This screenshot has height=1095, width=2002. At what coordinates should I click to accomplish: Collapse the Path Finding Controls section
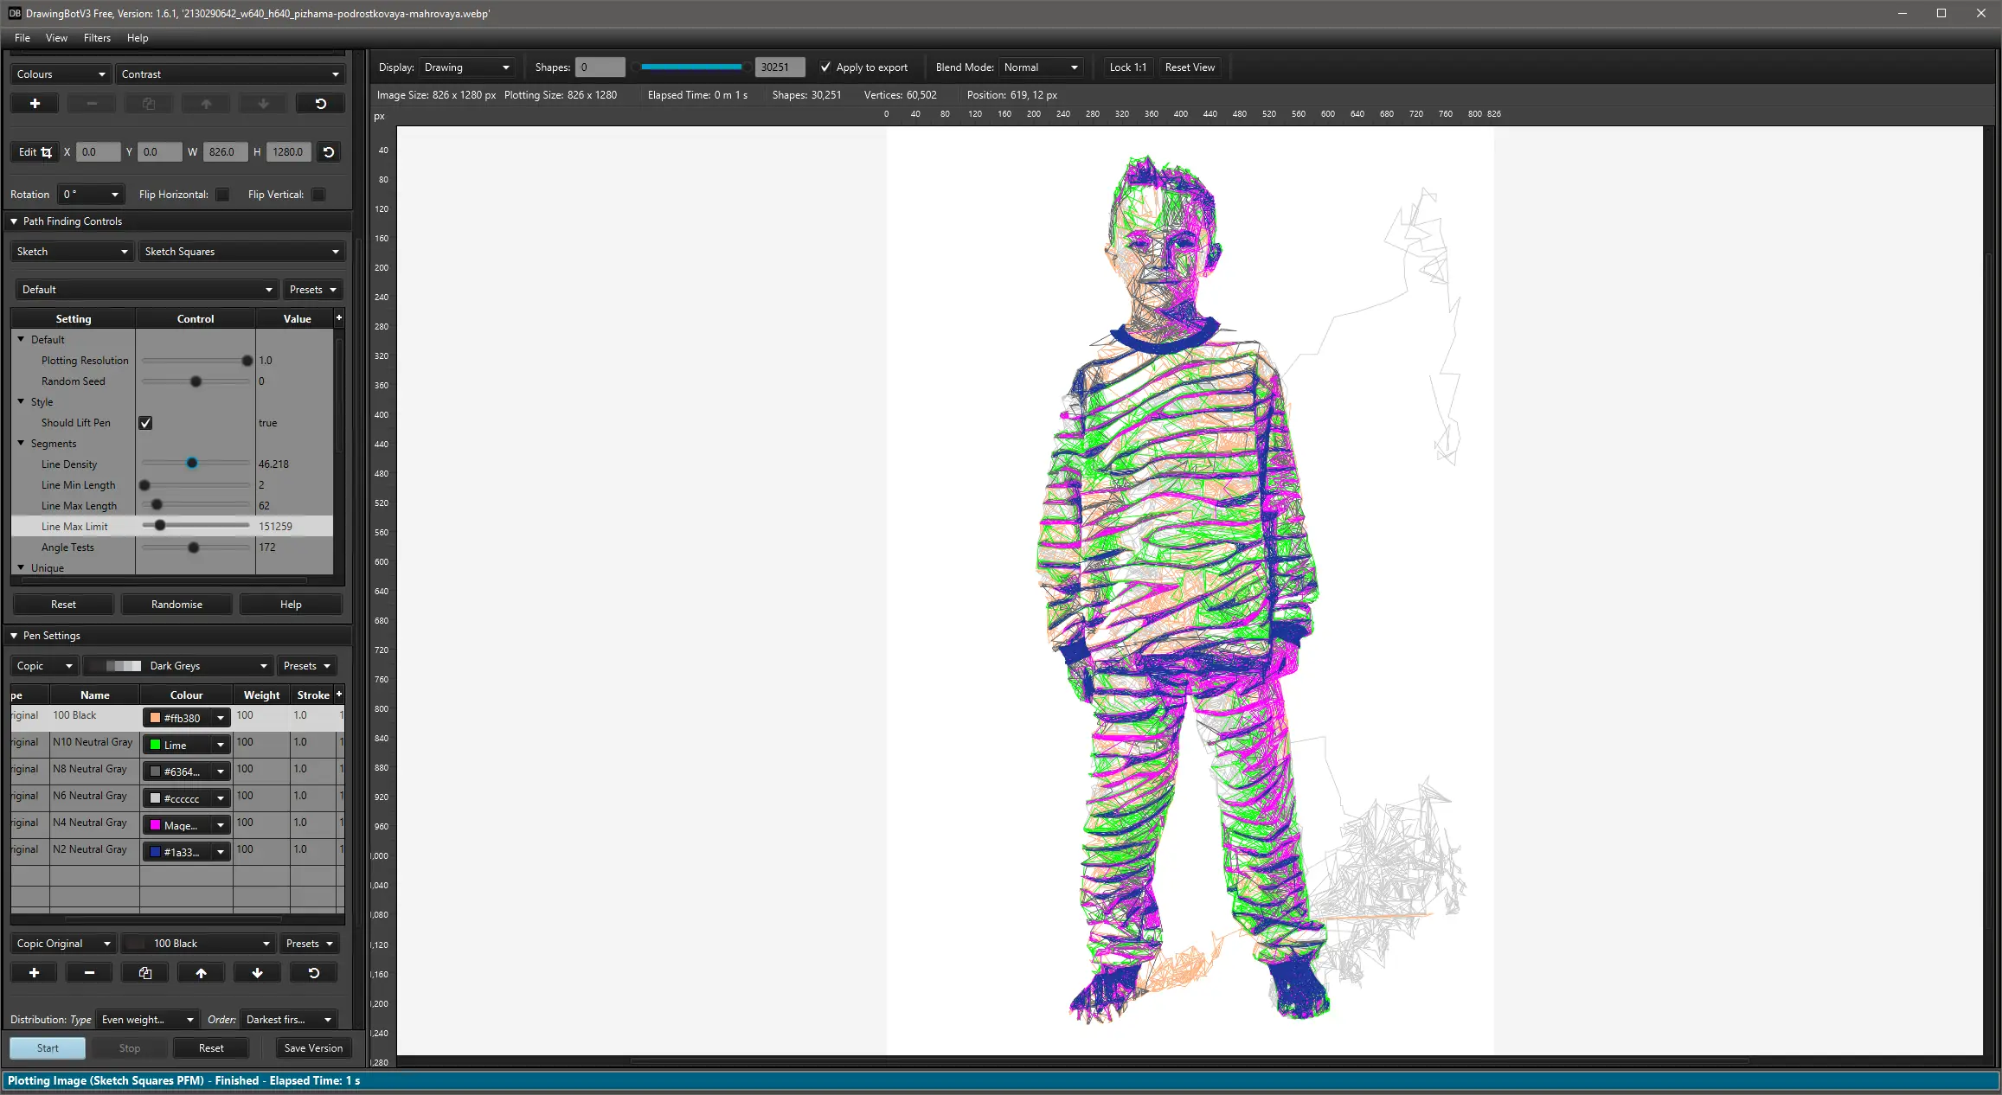tap(14, 221)
